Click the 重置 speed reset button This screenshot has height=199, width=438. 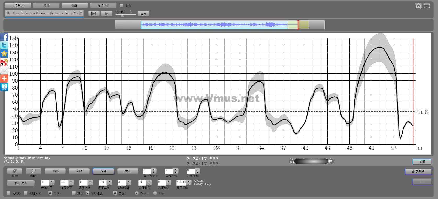tap(143, 14)
